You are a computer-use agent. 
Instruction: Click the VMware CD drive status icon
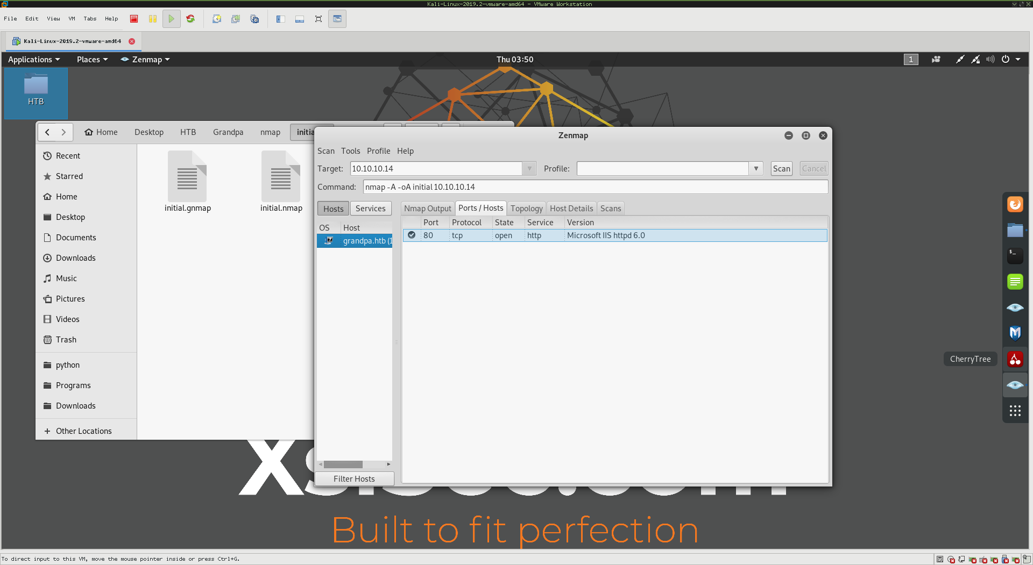pyautogui.click(x=951, y=560)
